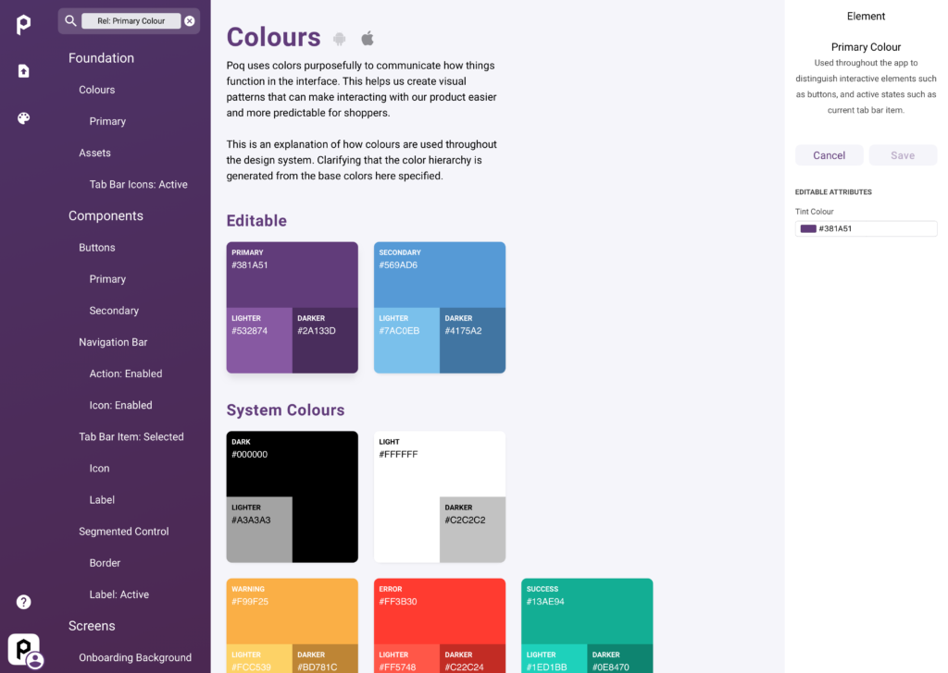Open the purple swatch in Tint Colour field
Viewport: 948px width, 673px height.
coord(808,228)
